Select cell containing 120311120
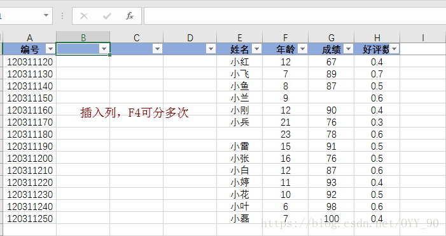Screen dimensions: 446x236 29,62
